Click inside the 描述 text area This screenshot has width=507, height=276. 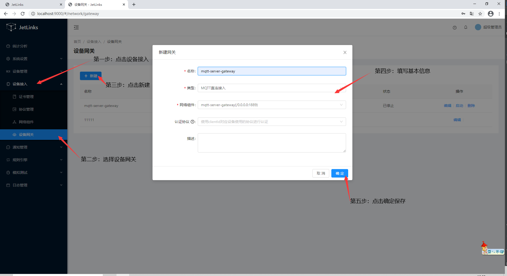pyautogui.click(x=272, y=143)
